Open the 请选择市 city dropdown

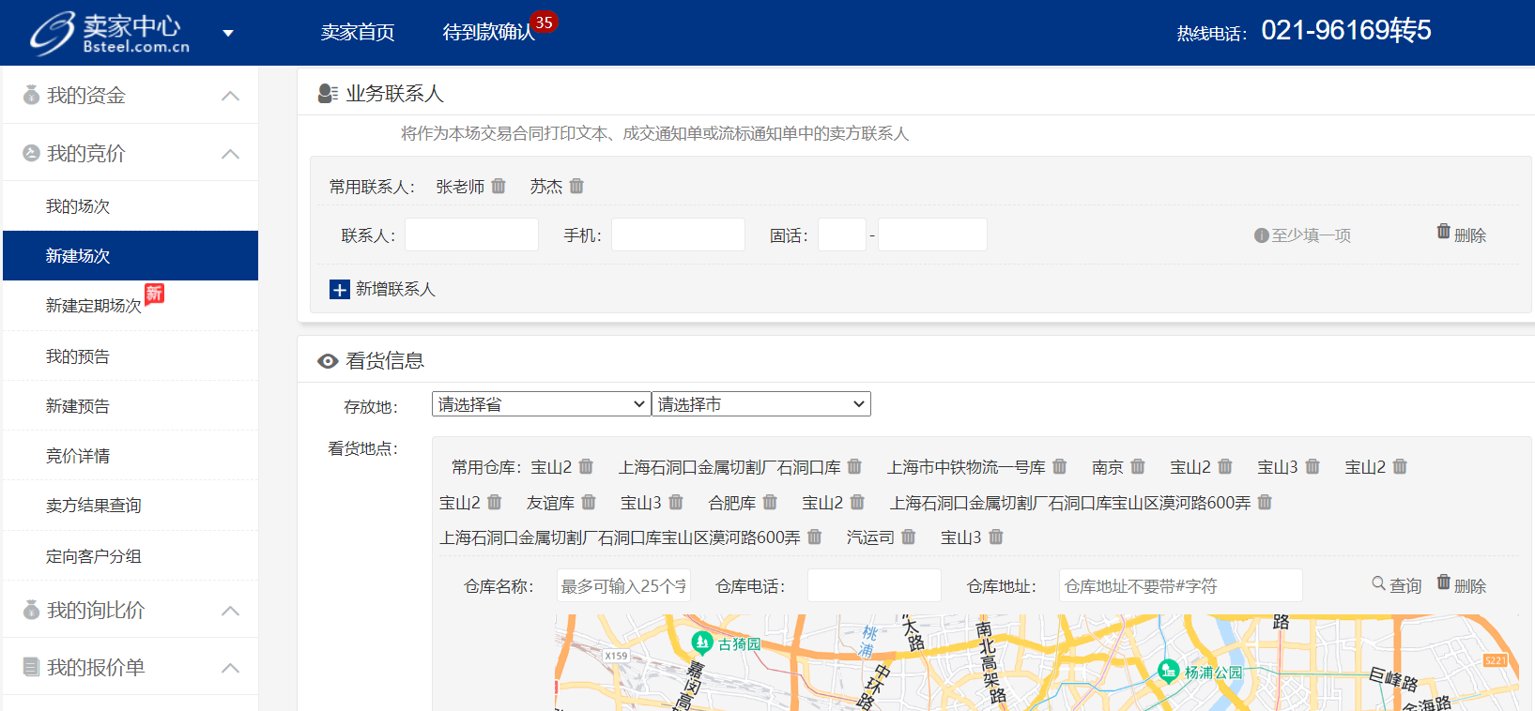point(760,404)
